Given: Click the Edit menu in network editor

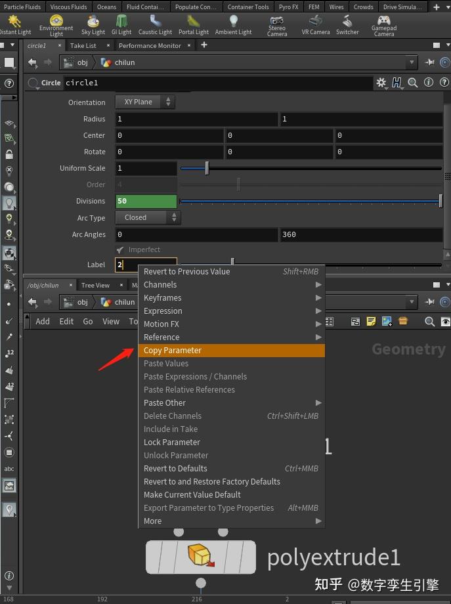Looking at the screenshot, I should pos(66,322).
